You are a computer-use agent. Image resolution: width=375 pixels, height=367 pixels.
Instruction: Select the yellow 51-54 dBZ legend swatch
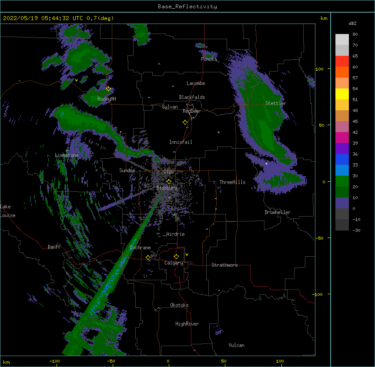pyautogui.click(x=342, y=94)
